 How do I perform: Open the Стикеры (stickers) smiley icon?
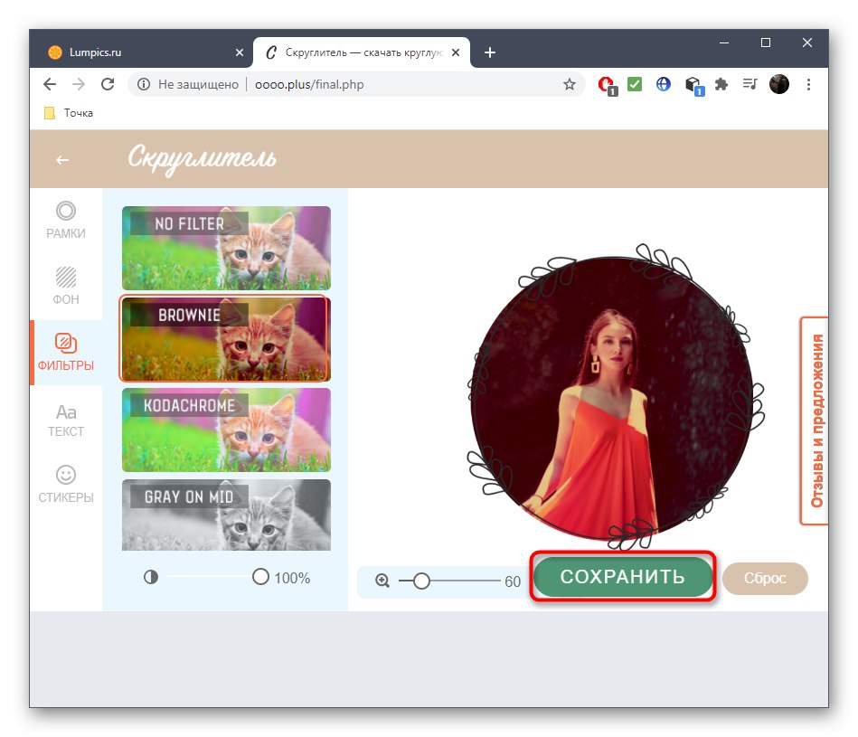click(x=66, y=484)
